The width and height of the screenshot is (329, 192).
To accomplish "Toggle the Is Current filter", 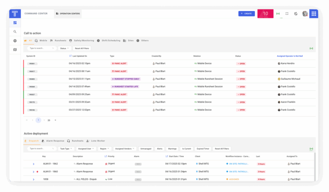I will pos(186,149).
